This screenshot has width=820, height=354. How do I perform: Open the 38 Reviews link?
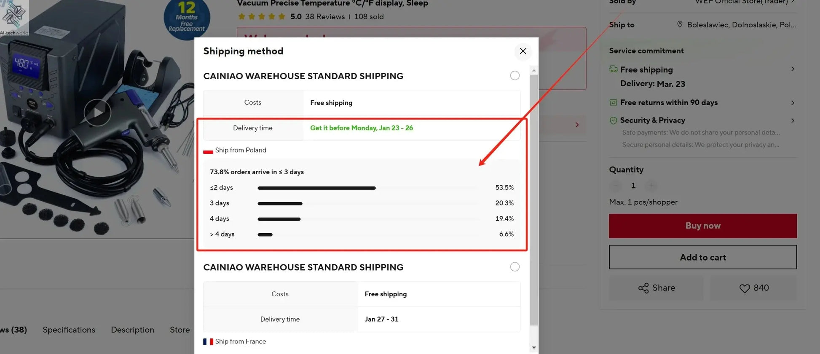pos(325,17)
